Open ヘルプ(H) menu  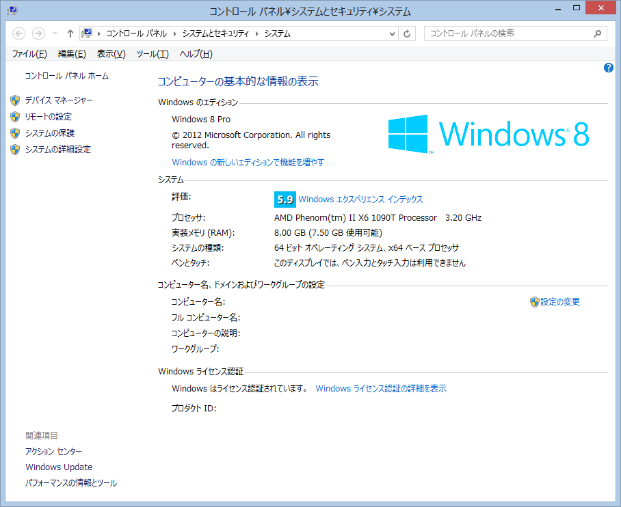click(x=196, y=54)
